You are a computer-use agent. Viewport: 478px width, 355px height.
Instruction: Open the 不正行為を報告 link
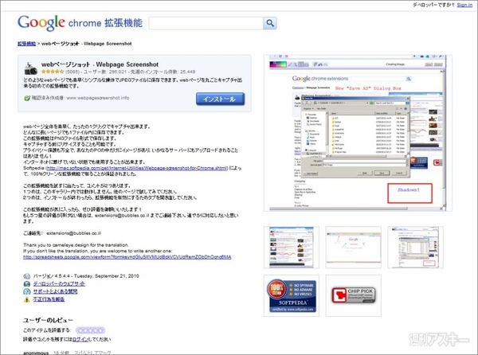click(x=49, y=299)
